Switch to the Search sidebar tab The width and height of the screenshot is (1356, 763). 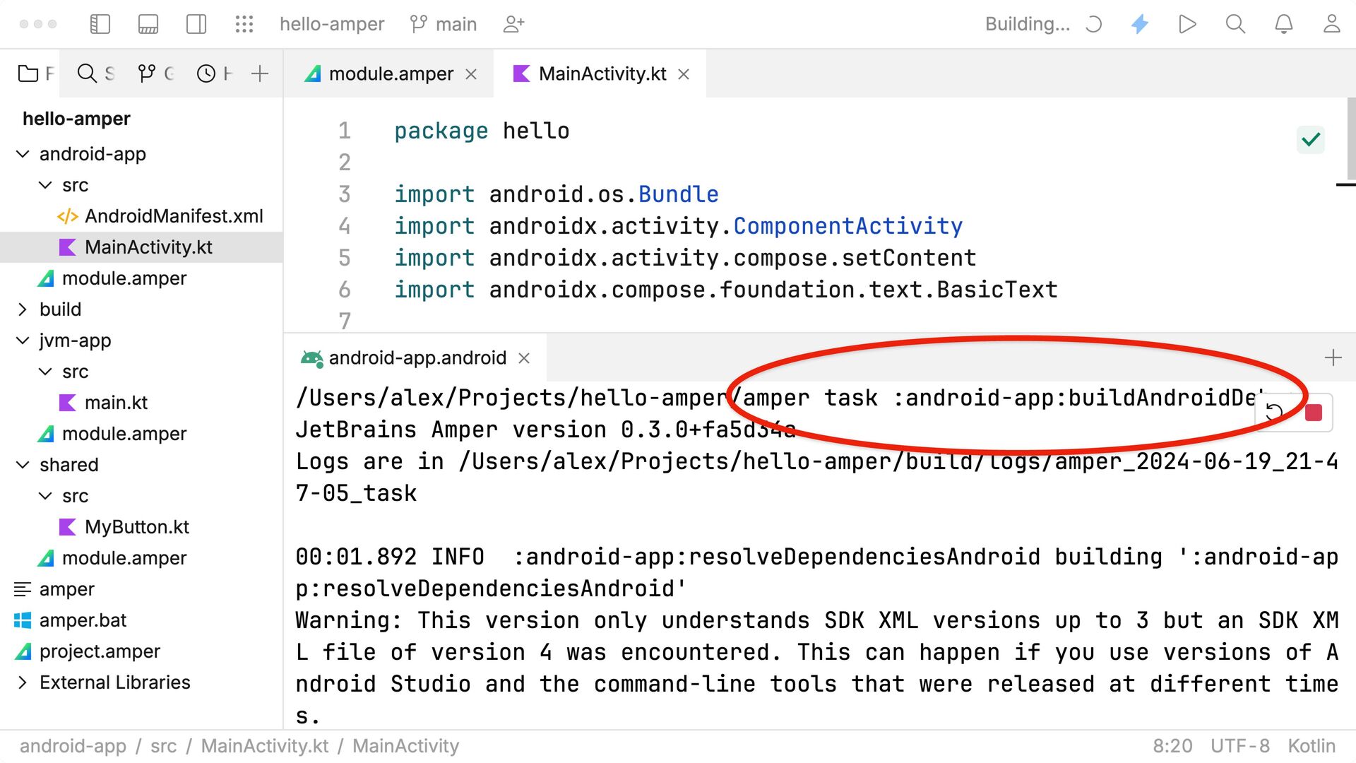tap(95, 73)
